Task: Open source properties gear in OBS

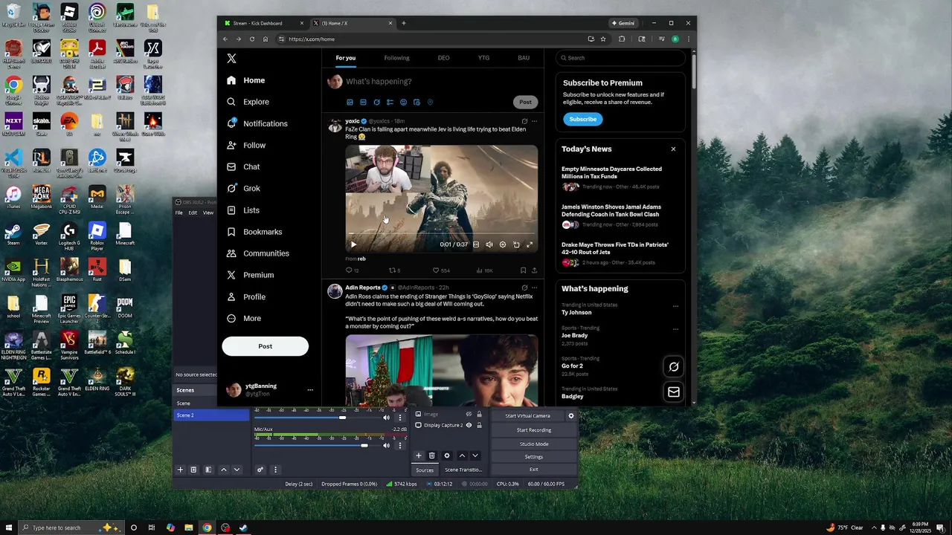Action: (446, 455)
